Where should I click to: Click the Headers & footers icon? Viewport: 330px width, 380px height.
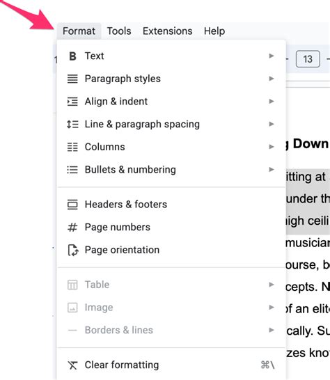[72, 205]
